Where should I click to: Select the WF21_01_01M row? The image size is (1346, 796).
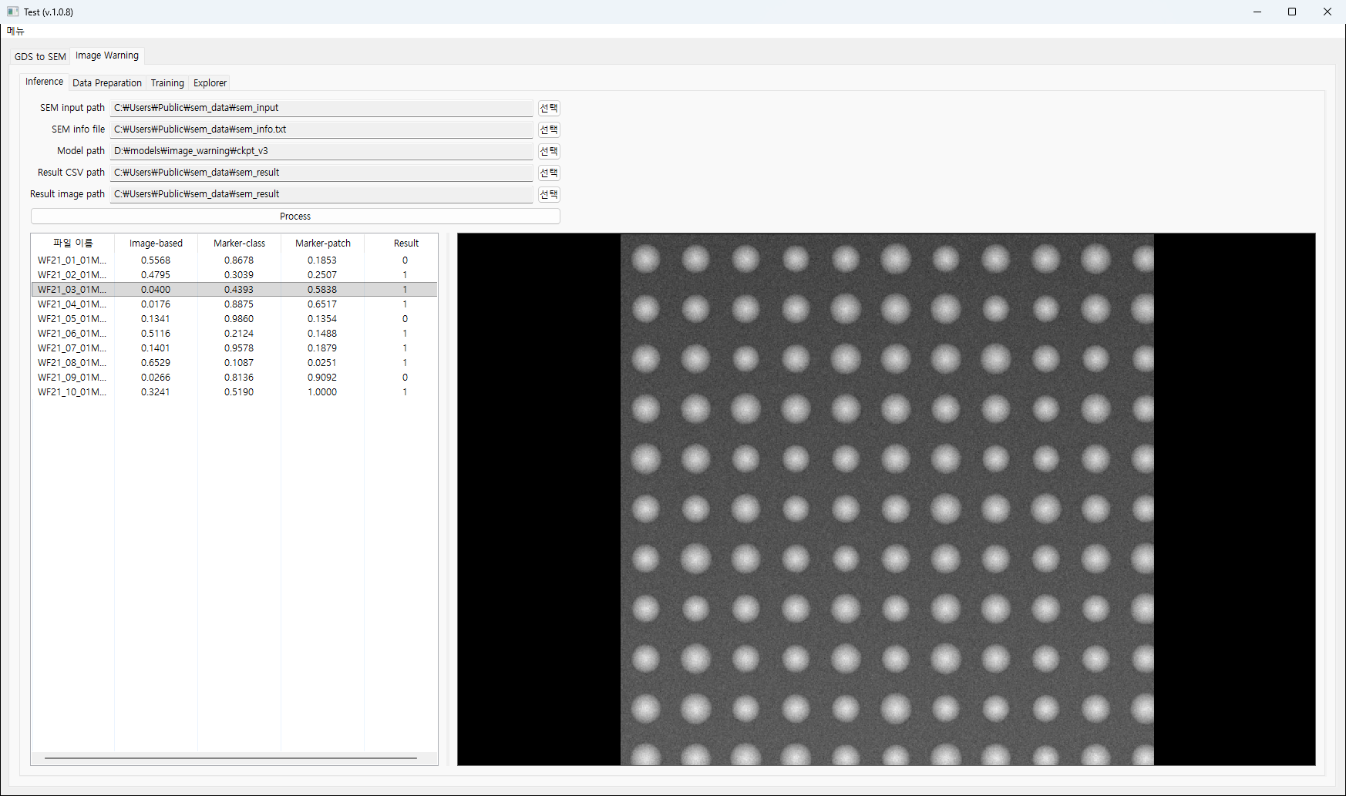[x=234, y=260]
